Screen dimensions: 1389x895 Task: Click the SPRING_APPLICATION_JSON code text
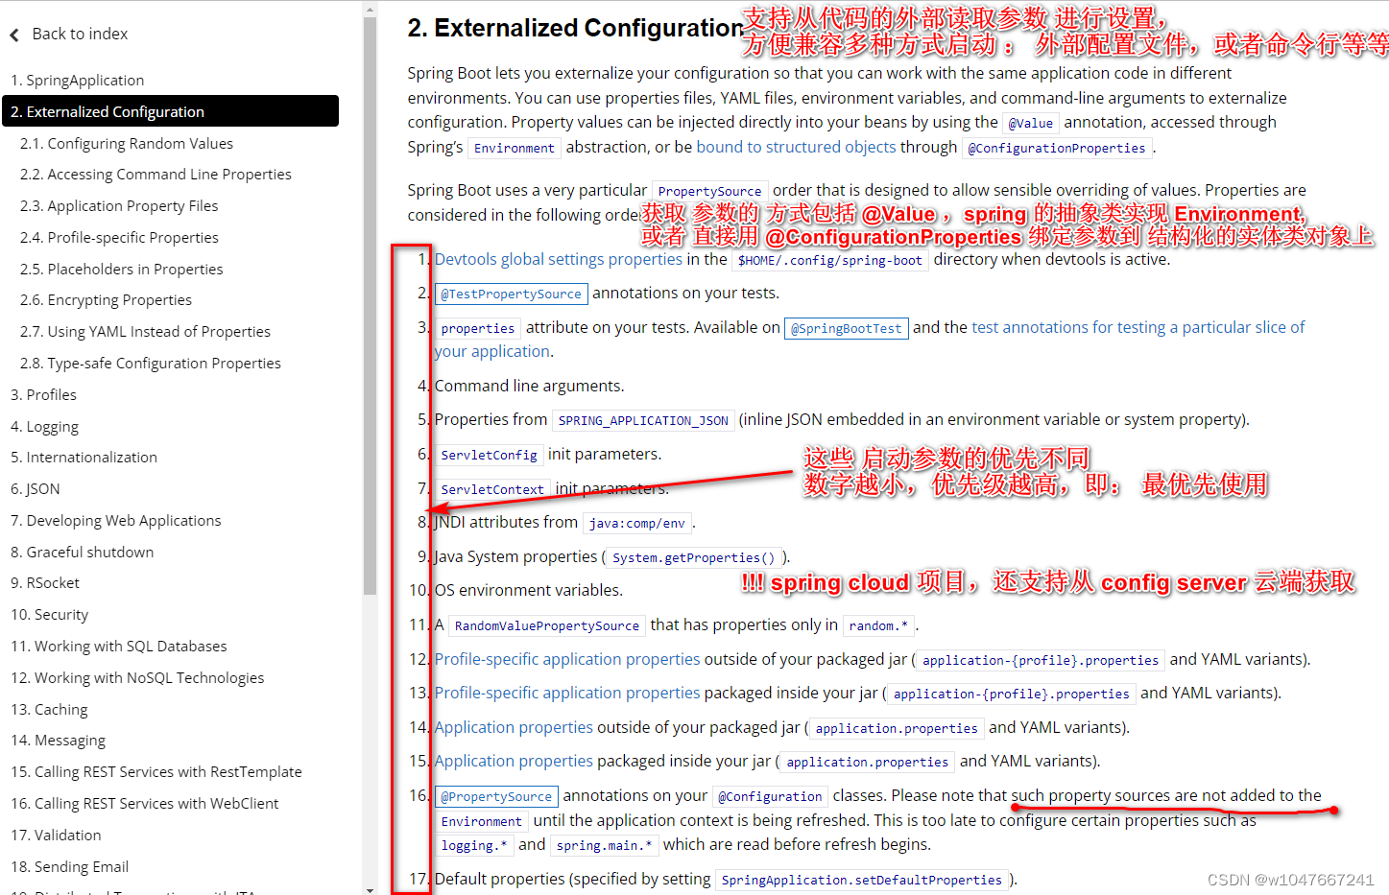643,420
